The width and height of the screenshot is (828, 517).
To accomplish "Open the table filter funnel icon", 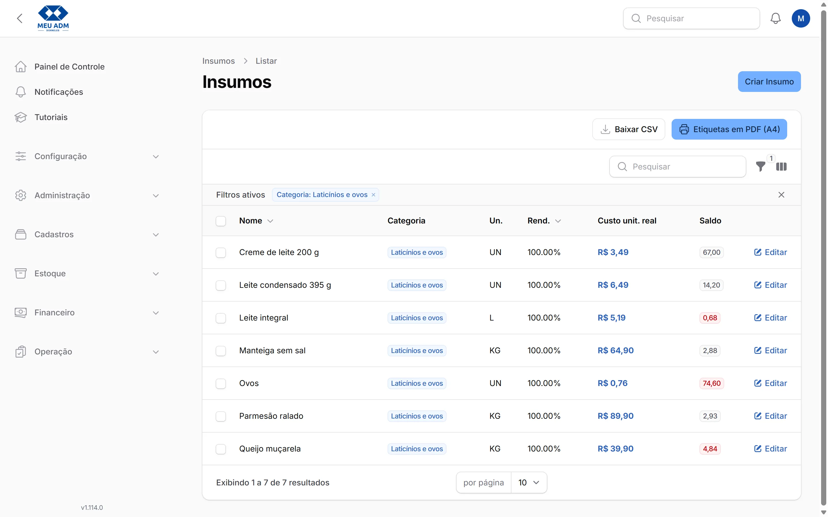I will tap(760, 167).
